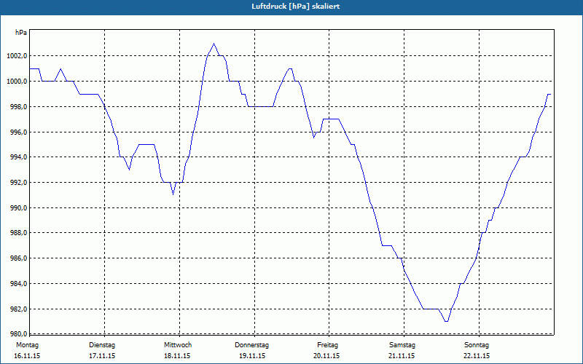The image size is (583, 364).
Task: Click the date 17.11.15
Action: pos(102,356)
